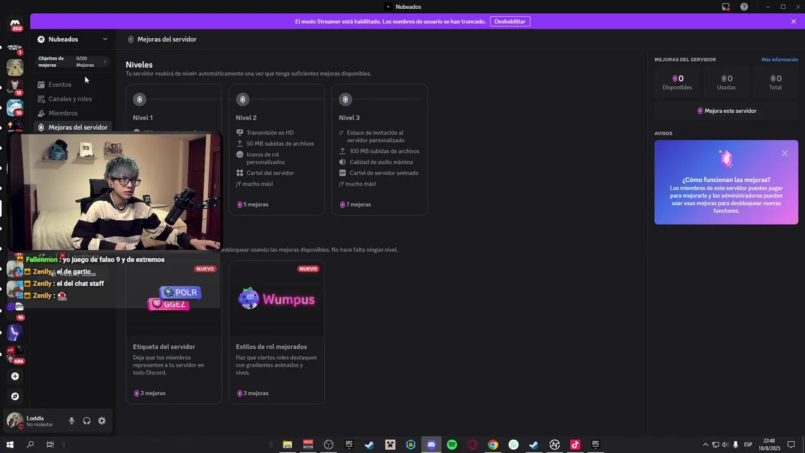Select Mejoras del servidor sidebar item
Viewport: 805px width, 453px height.
72,127
